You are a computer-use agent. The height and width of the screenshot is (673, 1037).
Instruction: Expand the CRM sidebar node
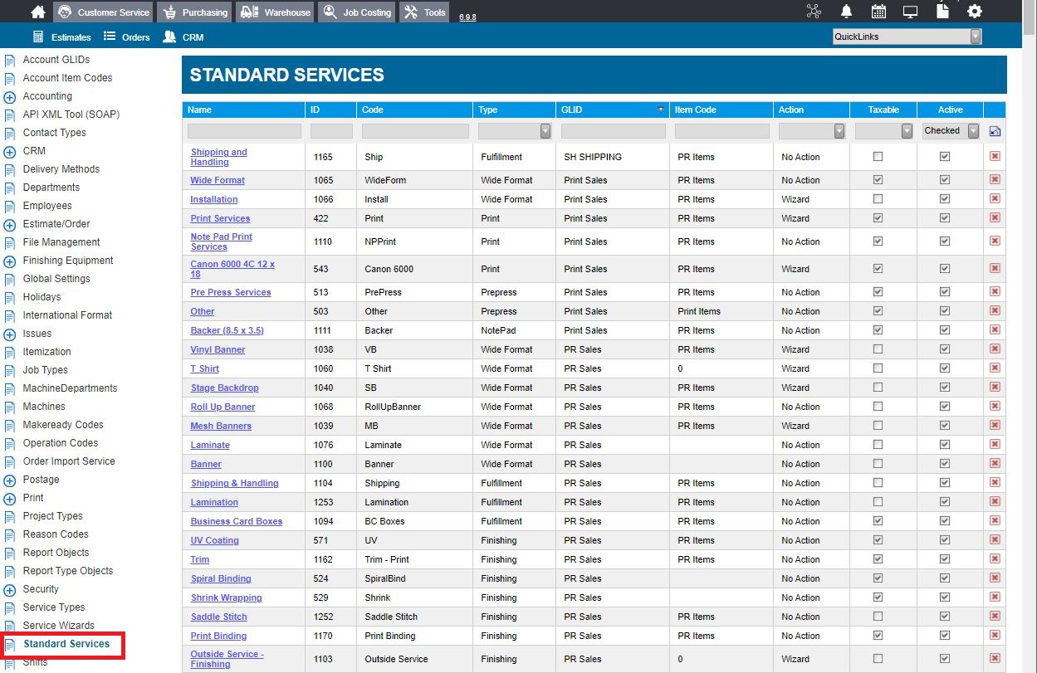pyautogui.click(x=10, y=151)
